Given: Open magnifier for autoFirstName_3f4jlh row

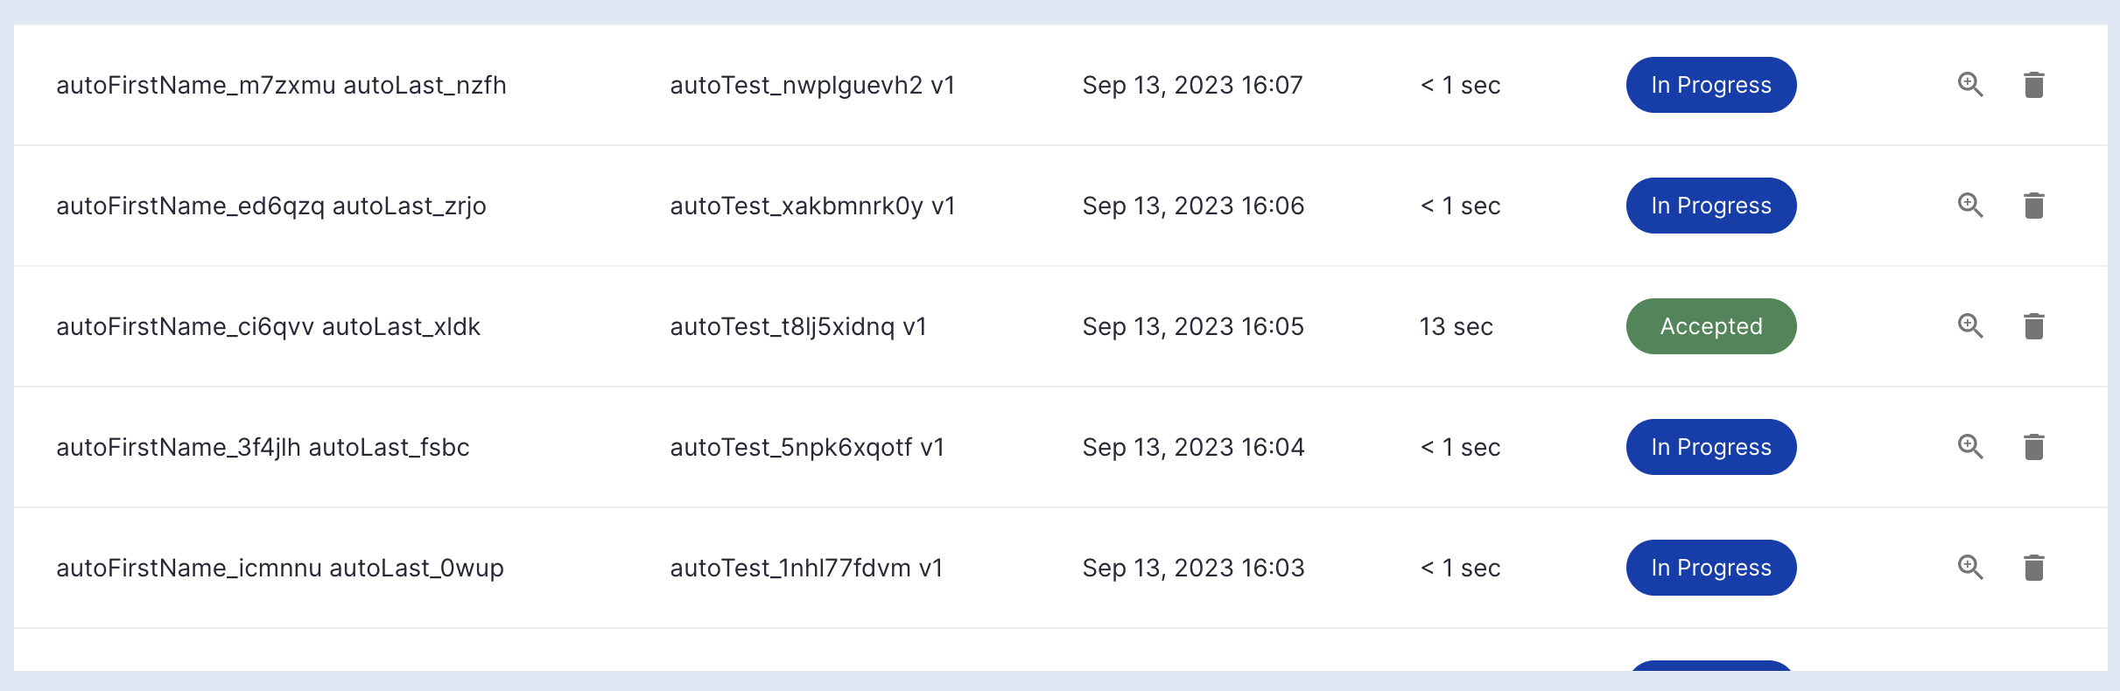Looking at the screenshot, I should (1970, 447).
